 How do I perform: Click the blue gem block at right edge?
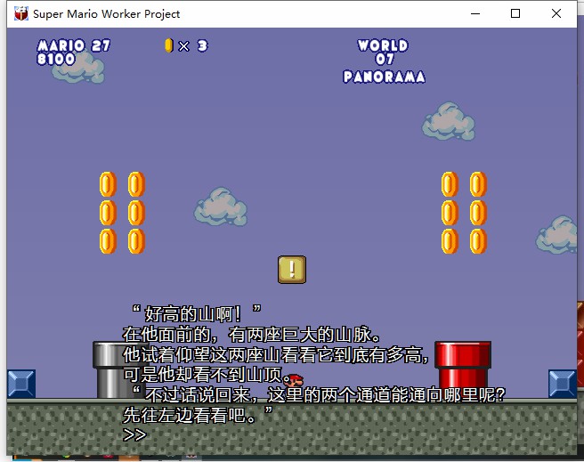point(563,384)
